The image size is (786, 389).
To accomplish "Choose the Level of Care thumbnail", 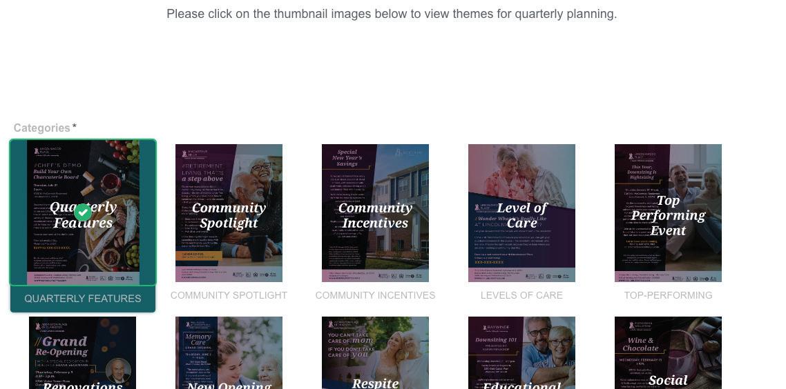I will click(521, 212).
